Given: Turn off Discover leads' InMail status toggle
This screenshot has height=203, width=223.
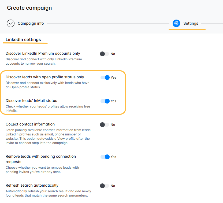Looking at the screenshot, I should click(105, 101).
